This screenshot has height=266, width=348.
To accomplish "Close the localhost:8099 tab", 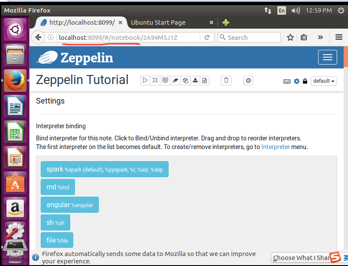I will tap(120, 23).
